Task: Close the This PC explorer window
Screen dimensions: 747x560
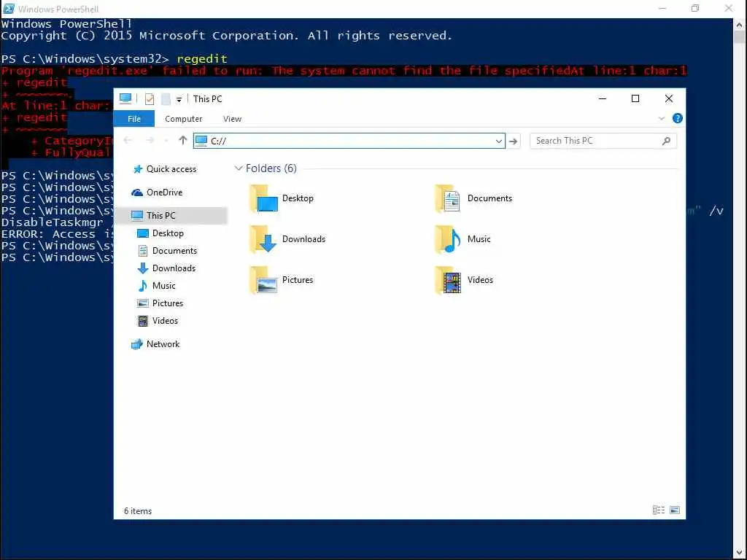Action: (669, 98)
